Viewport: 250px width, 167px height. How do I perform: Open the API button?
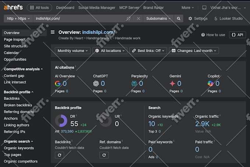pos(238,35)
